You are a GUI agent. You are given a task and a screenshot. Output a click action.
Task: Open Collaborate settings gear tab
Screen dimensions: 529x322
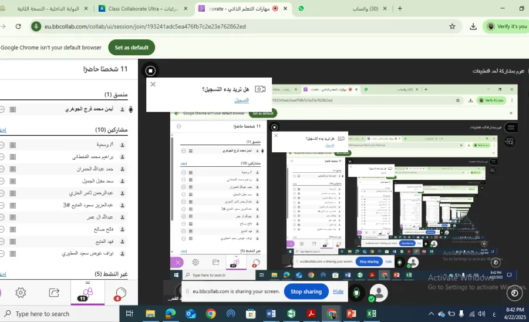[21, 293]
